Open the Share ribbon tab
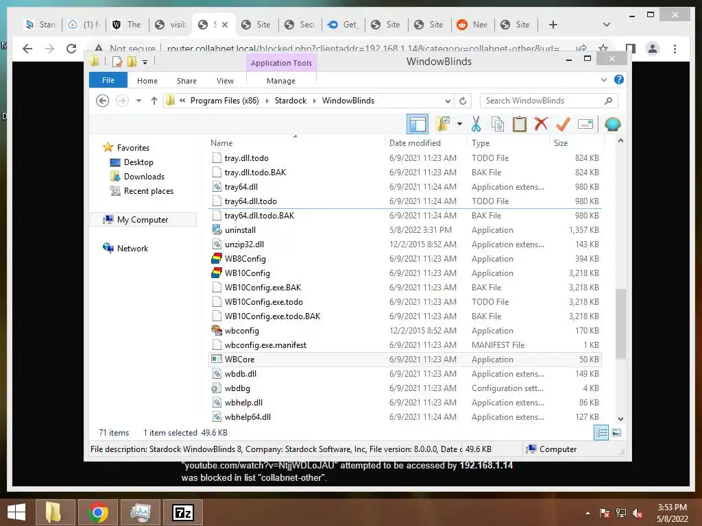The height and width of the screenshot is (526, 702). click(x=186, y=81)
